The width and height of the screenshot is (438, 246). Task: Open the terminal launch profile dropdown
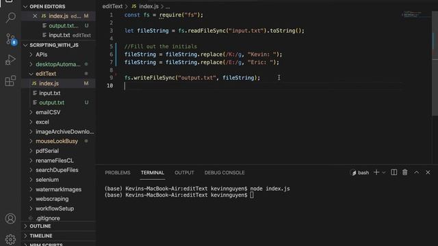pos(384,173)
